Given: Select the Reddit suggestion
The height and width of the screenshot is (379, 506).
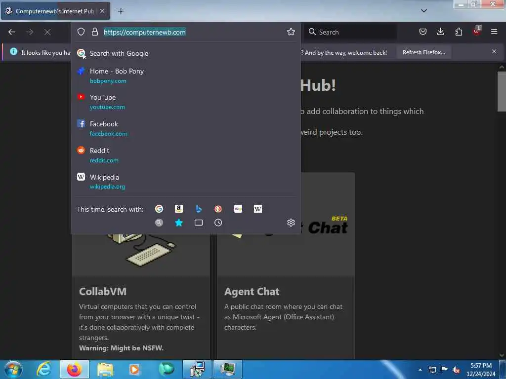Looking at the screenshot, I should tap(186, 155).
